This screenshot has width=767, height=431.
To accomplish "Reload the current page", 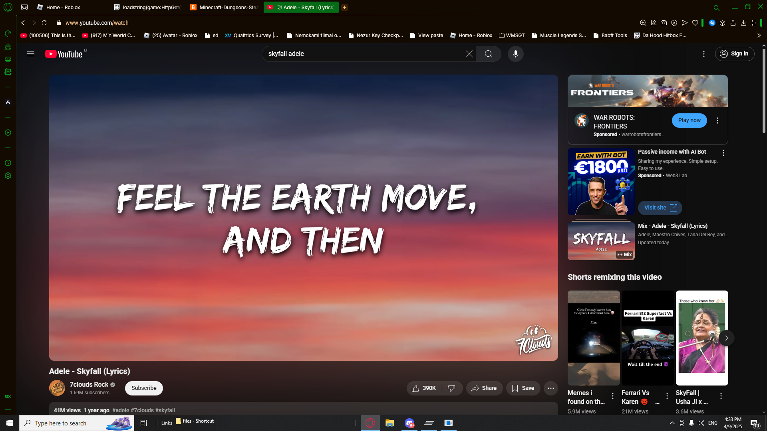I will point(44,23).
